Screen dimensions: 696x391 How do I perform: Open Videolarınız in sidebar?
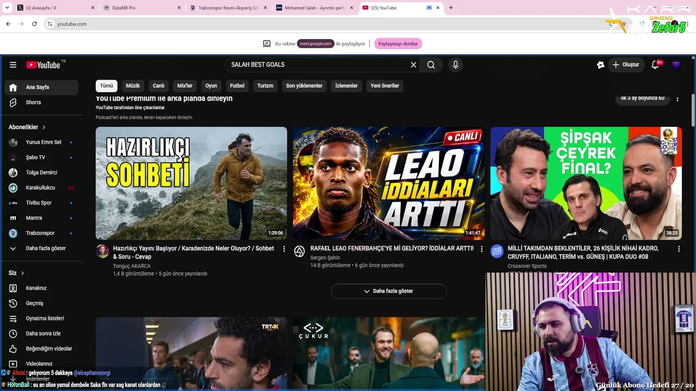[x=41, y=364]
